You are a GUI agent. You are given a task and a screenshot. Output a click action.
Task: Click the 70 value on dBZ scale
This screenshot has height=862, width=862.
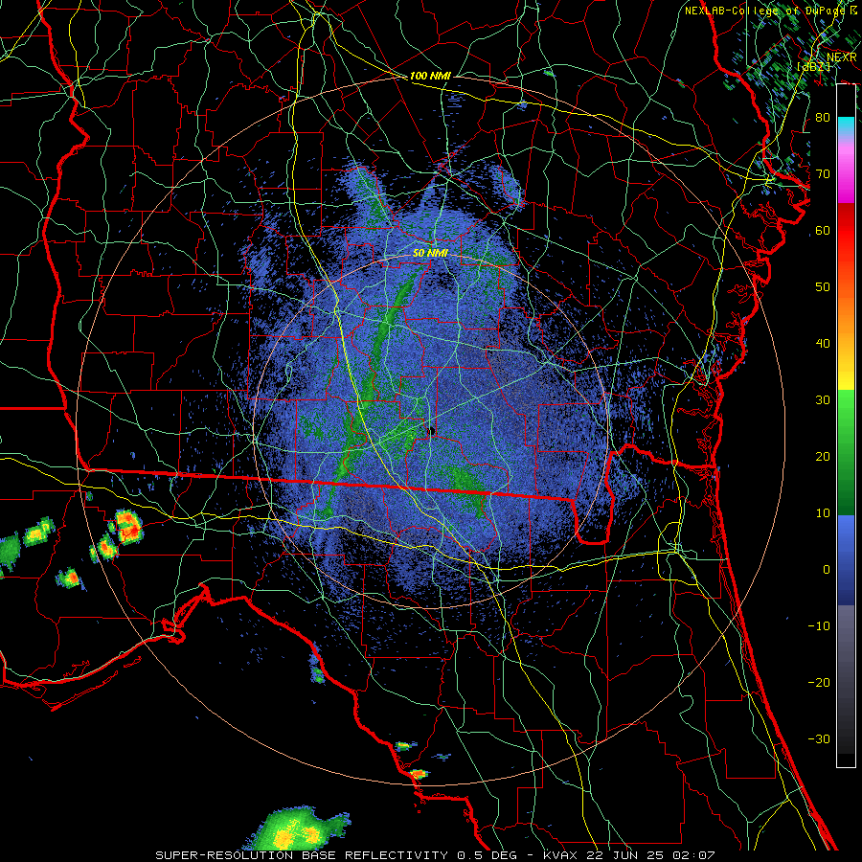click(x=823, y=173)
